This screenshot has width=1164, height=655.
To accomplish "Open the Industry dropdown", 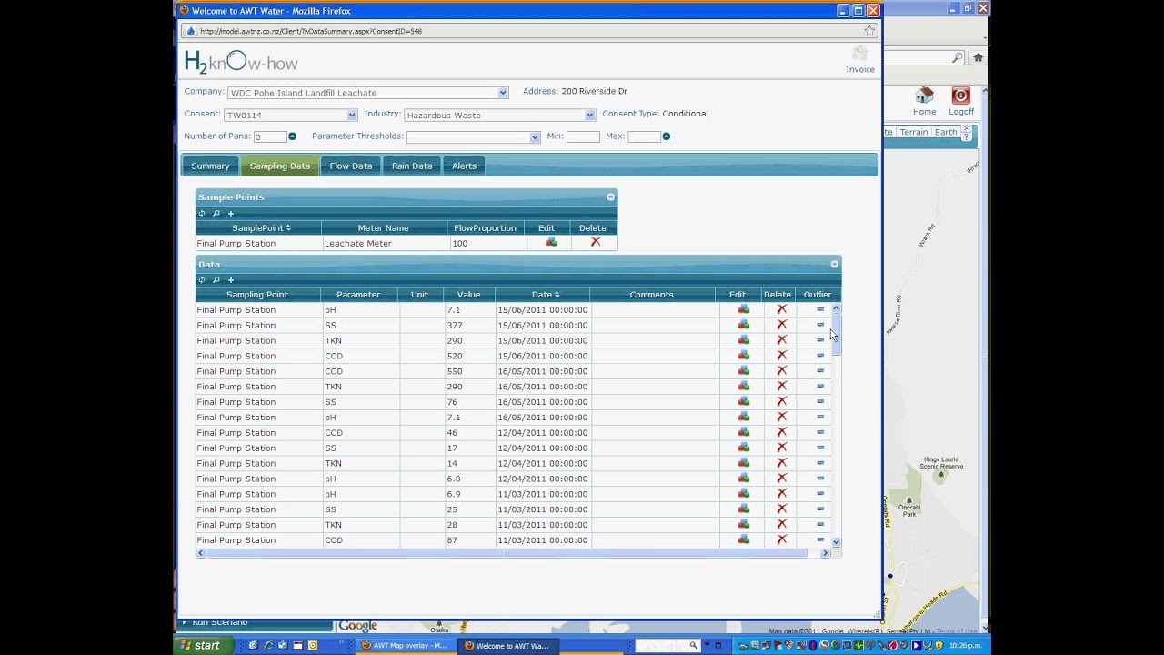I will coord(589,115).
